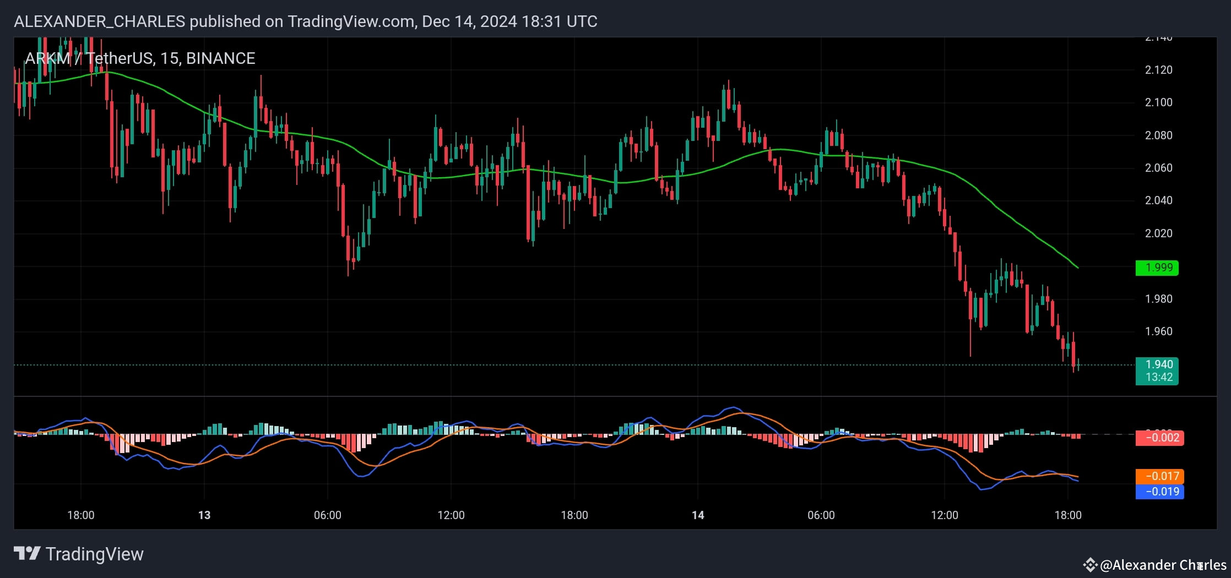Click the green 1.999 moving average price tag
This screenshot has width=1231, height=578.
click(x=1157, y=268)
